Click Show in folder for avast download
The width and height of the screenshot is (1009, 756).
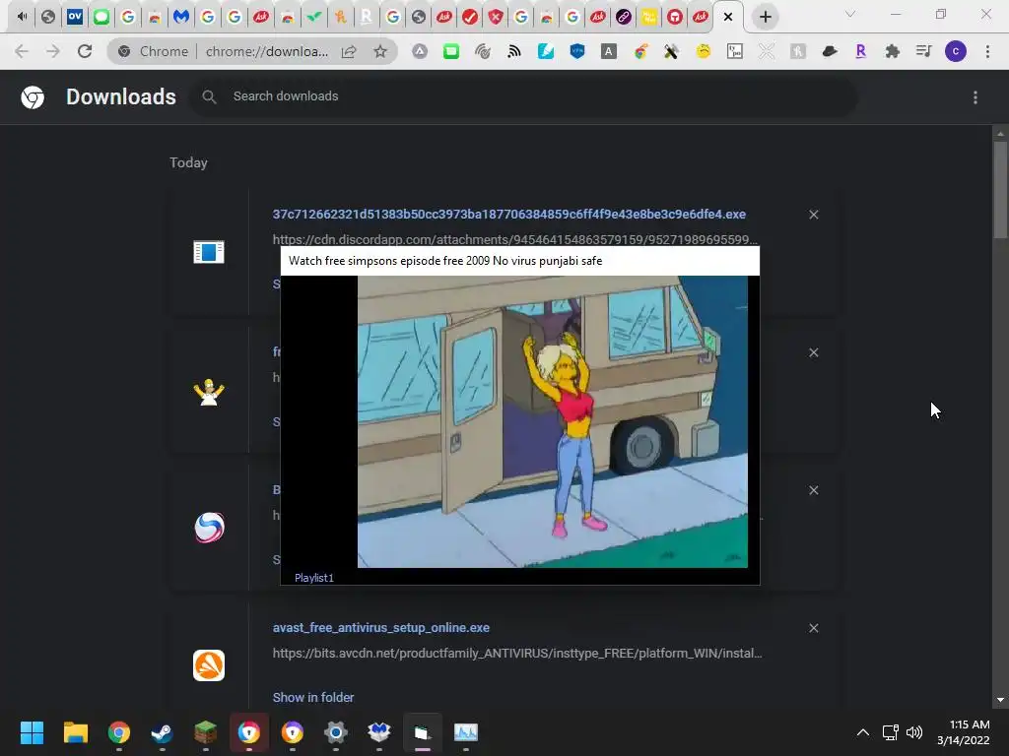click(x=313, y=698)
